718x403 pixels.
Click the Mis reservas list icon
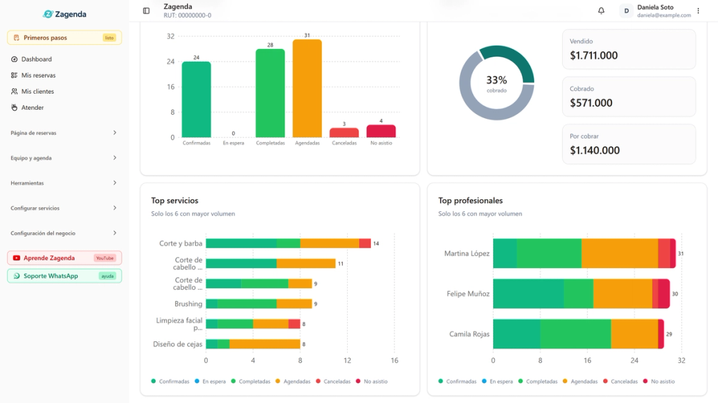(14, 76)
